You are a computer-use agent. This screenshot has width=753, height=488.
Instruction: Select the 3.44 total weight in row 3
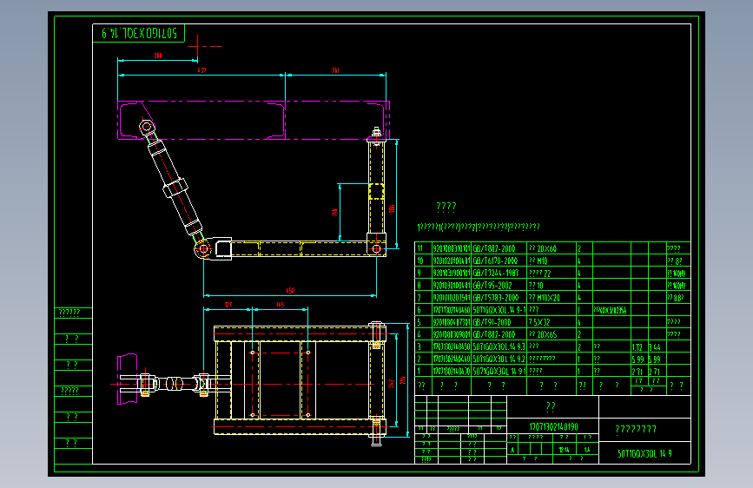pyautogui.click(x=655, y=346)
